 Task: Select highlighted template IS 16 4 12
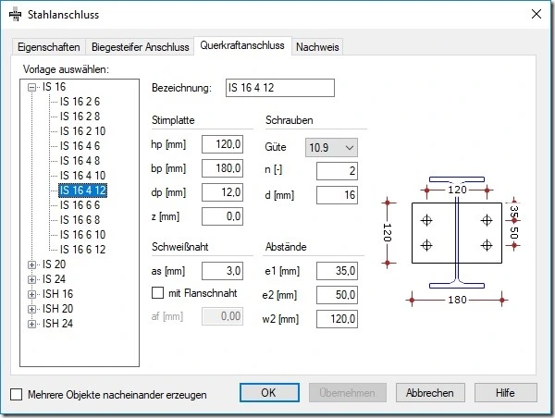[x=83, y=191]
